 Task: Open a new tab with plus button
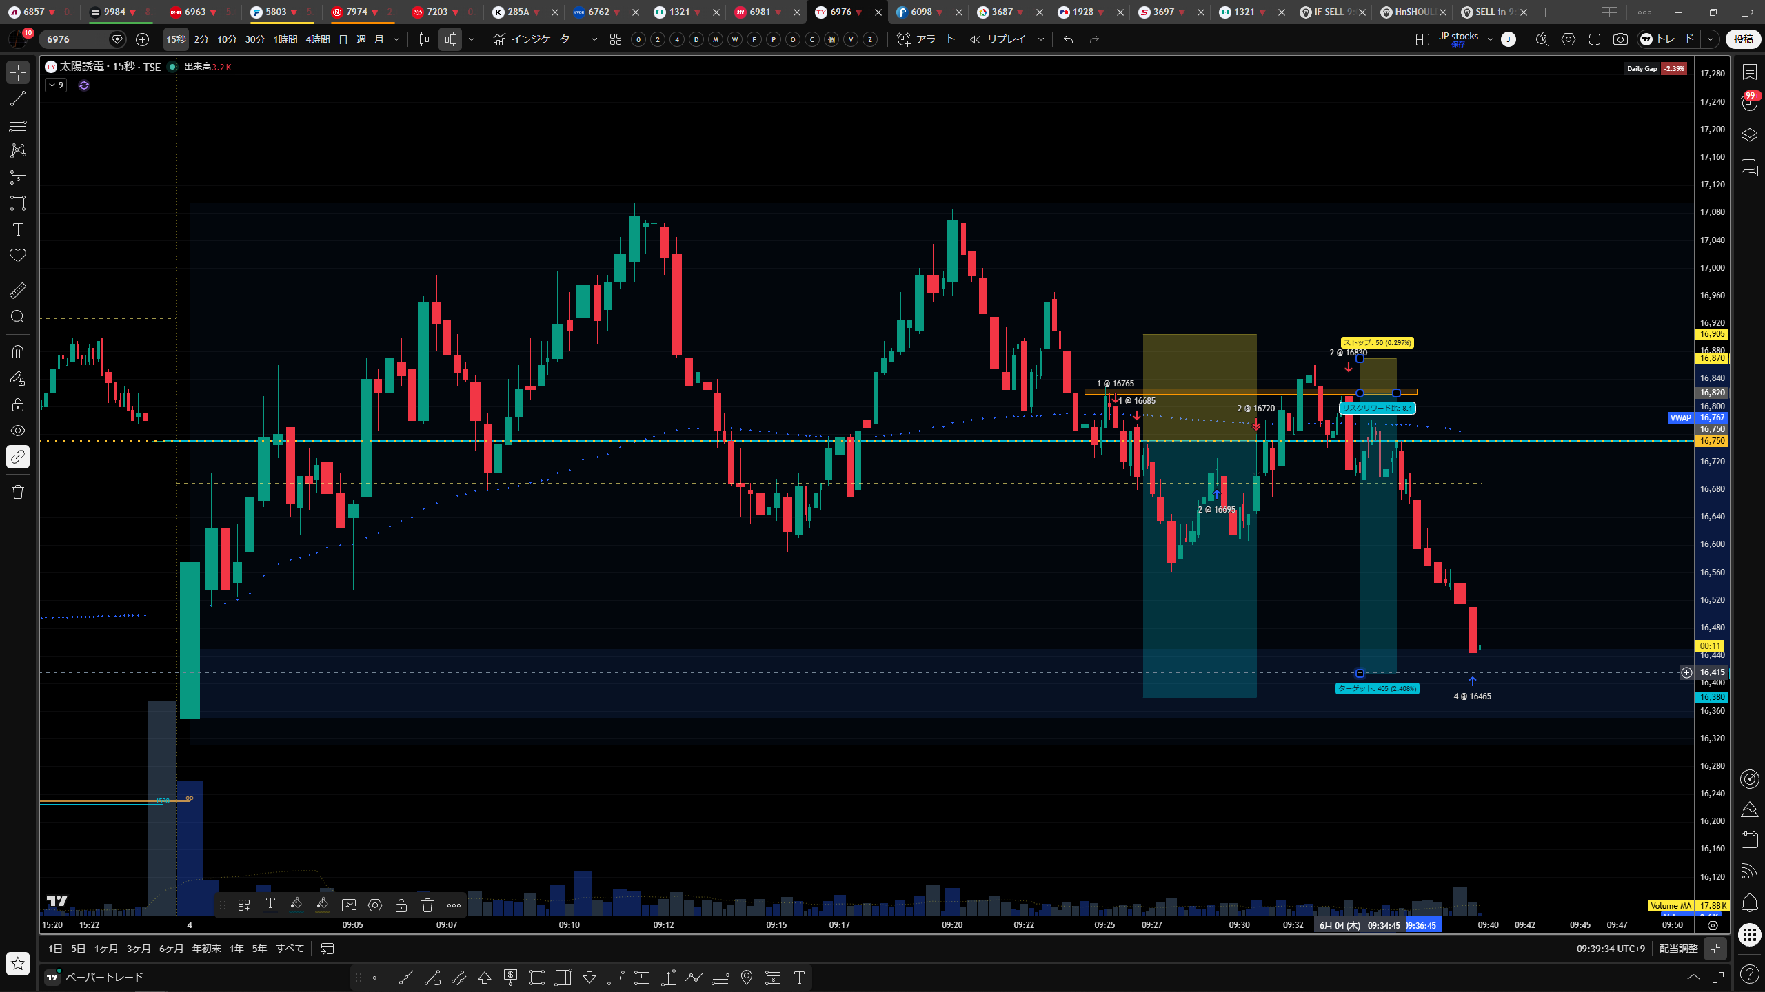[x=1545, y=12]
